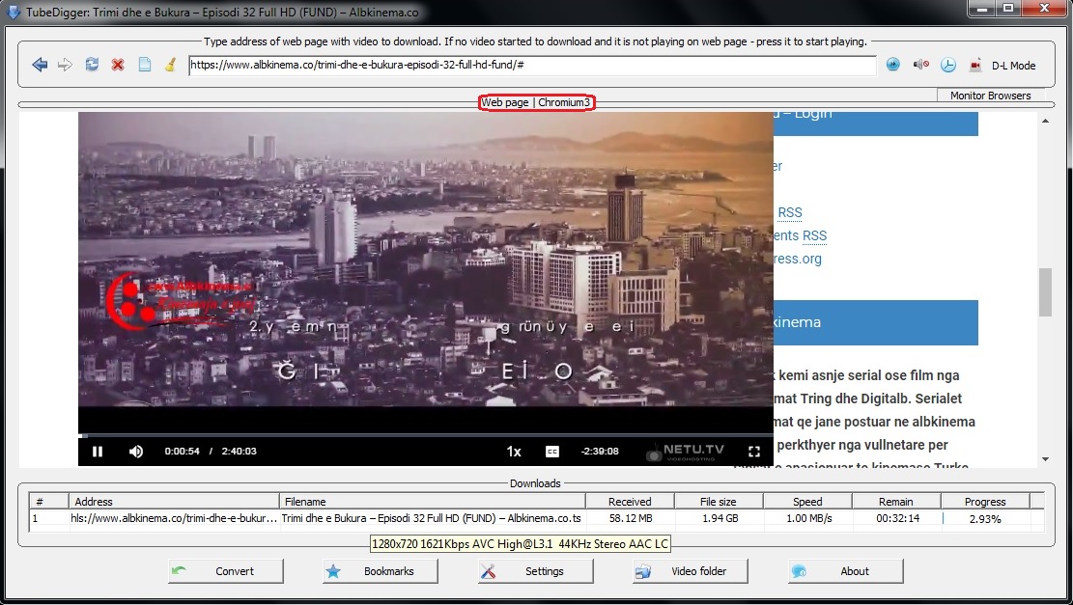Stop loading with the red X icon
This screenshot has height=605, width=1073.
(x=118, y=65)
